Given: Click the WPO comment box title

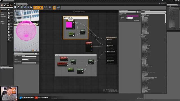Looking at the screenshot, I should 57,55.
